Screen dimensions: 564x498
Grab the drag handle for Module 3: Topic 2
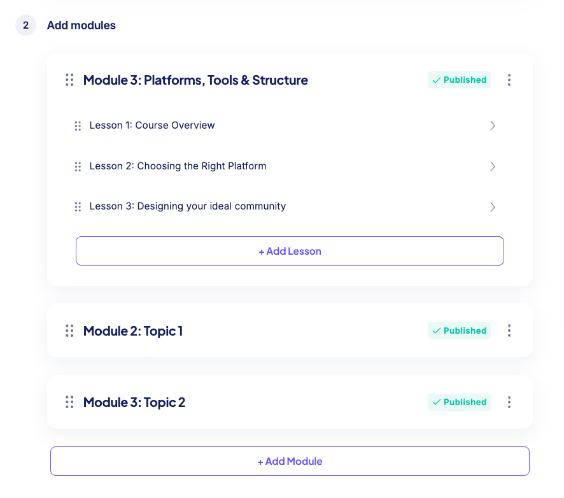point(69,402)
